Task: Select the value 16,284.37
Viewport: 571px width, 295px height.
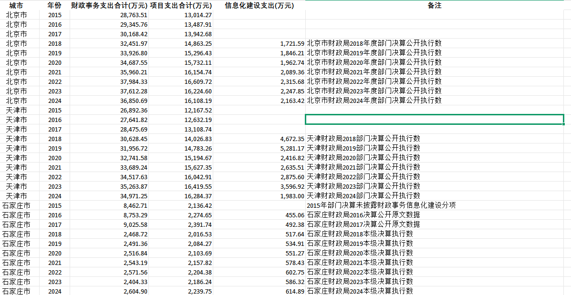Action: pyautogui.click(x=198, y=196)
